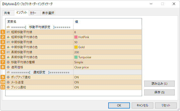The width and height of the screenshot is (180, 111).
Task: Load settings with 読み込み (L) button
Action: coord(159,84)
